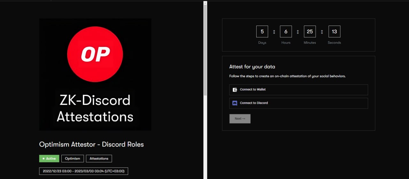Click the Seconds countdown box showing 13
The height and width of the screenshot is (179, 409).
click(334, 32)
